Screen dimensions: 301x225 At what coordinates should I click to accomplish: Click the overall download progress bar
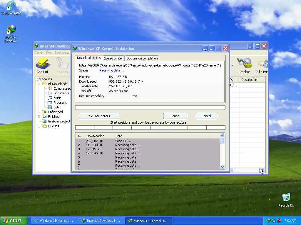tap(150, 108)
